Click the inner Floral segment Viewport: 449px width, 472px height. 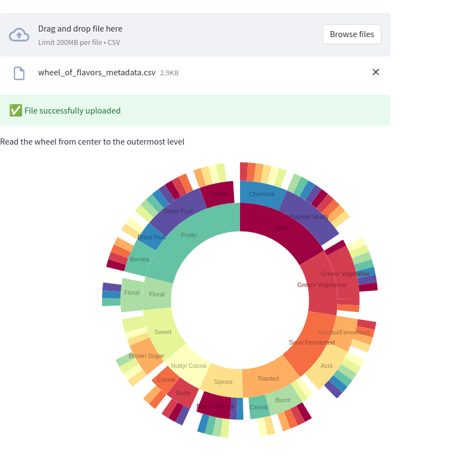click(157, 294)
